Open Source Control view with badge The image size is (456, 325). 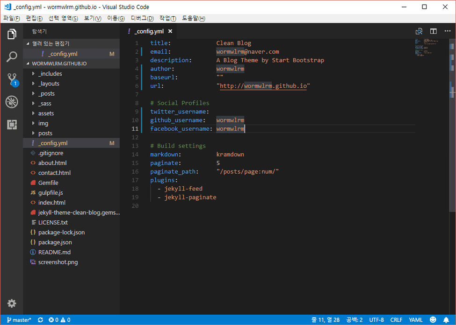(12, 79)
